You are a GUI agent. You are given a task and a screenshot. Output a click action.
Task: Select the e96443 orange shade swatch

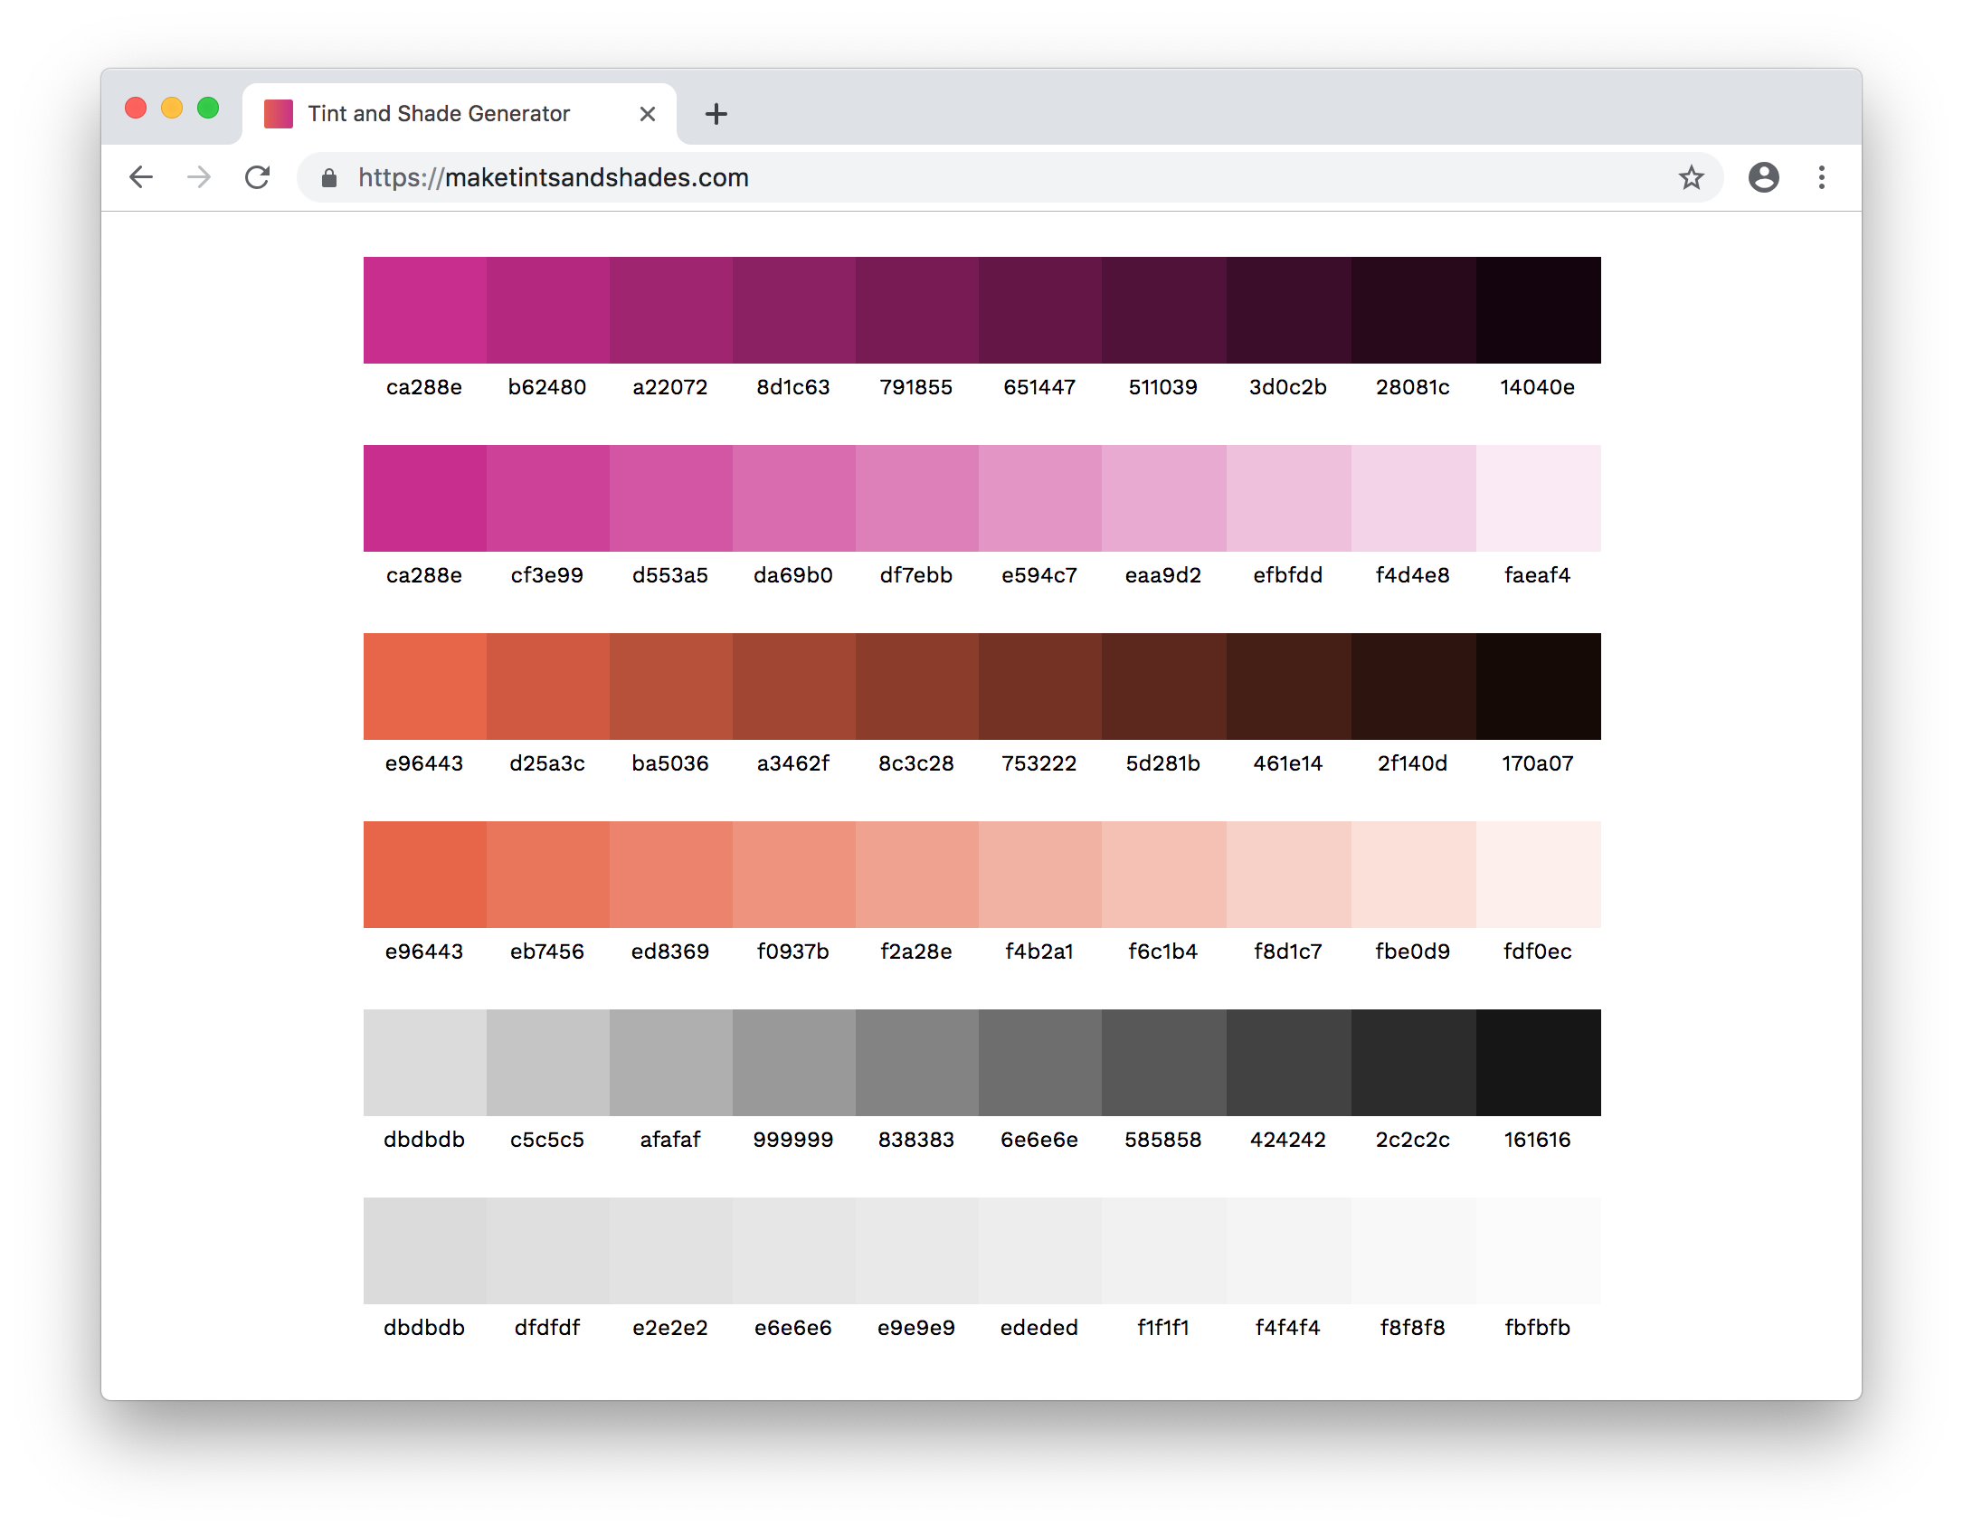424,687
